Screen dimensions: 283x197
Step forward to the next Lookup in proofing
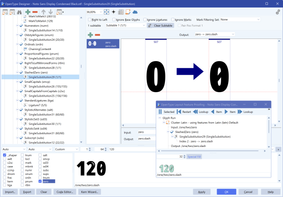245,112
